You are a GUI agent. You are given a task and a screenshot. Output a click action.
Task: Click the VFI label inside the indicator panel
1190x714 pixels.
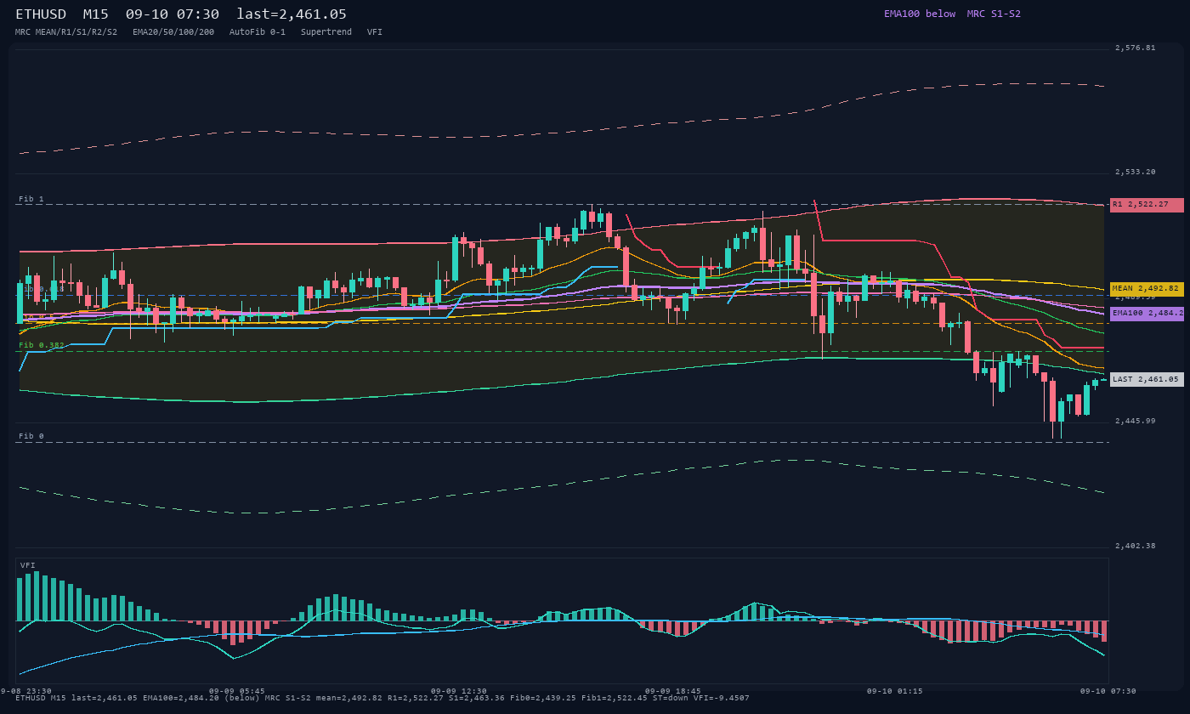click(x=28, y=565)
